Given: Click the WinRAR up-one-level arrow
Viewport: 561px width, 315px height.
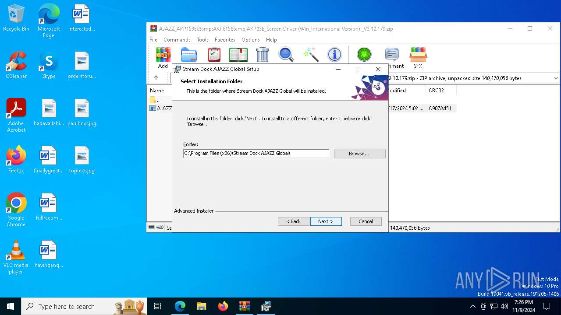Looking at the screenshot, I should coord(156,78).
